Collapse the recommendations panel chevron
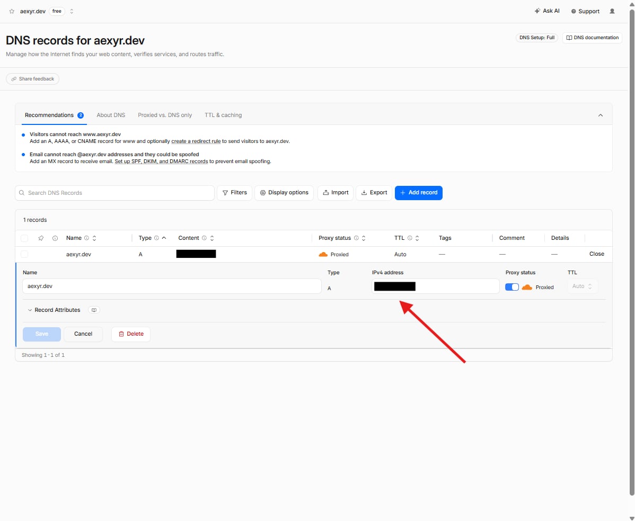 [600, 115]
